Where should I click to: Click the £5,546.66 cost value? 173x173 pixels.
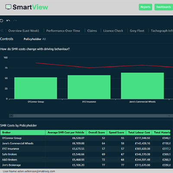(x=78, y=154)
